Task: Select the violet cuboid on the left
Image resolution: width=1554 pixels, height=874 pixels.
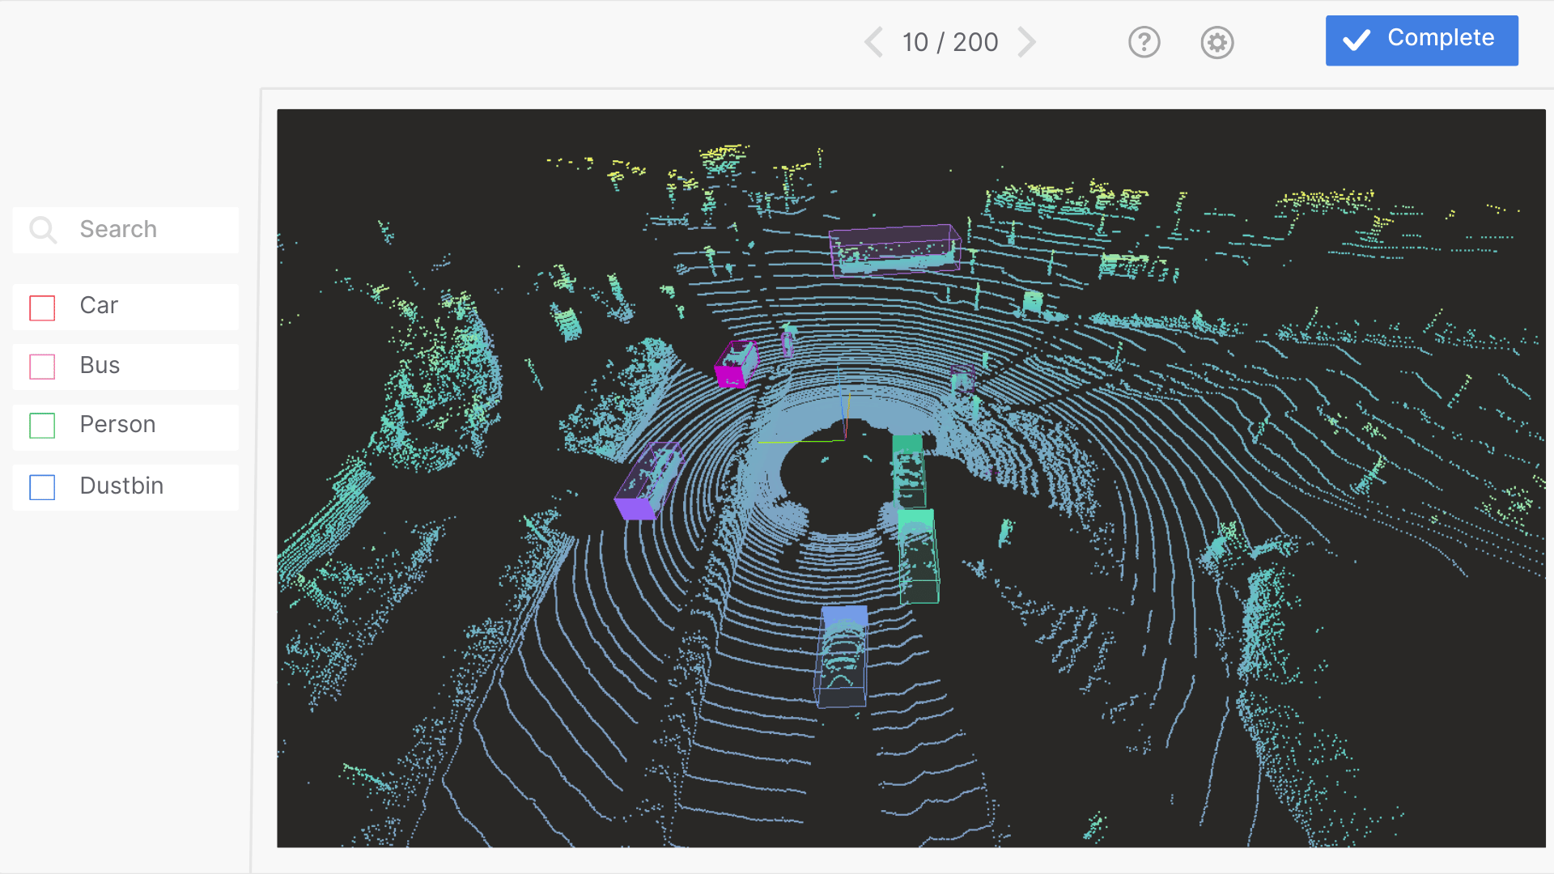Action: [x=647, y=482]
